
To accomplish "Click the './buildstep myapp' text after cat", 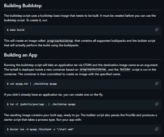I will [44, 84].
